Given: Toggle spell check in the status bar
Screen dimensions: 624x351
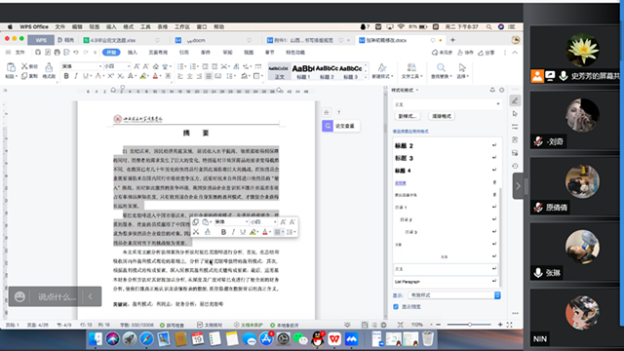Looking at the screenshot, I should click(x=172, y=325).
